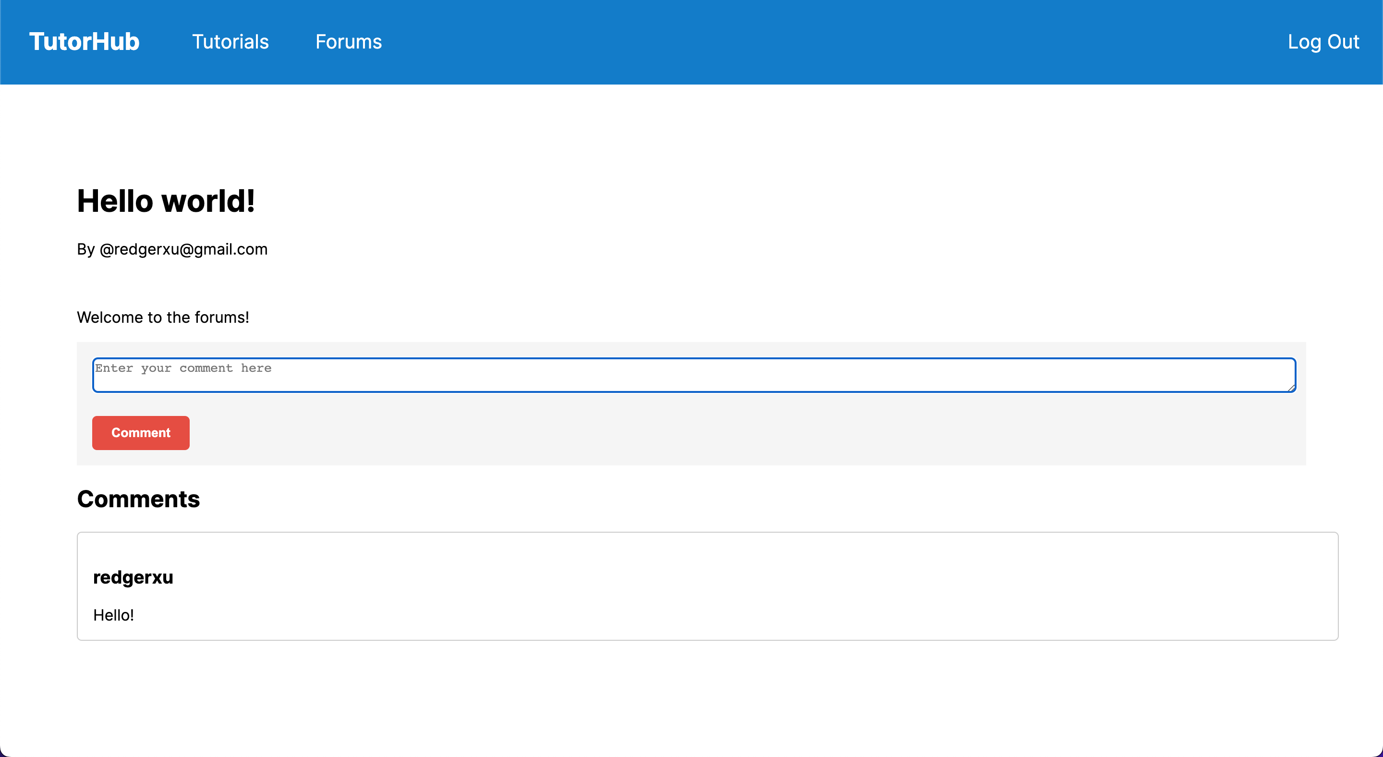Click empty area of blue navigation bar
The image size is (1383, 757).
(x=805, y=42)
